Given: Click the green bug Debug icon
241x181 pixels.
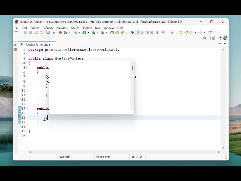Looking at the screenshot, I should 76,32.
